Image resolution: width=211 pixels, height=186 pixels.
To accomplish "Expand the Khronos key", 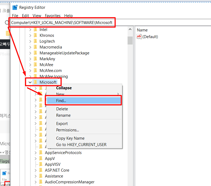I will [x=30, y=35].
